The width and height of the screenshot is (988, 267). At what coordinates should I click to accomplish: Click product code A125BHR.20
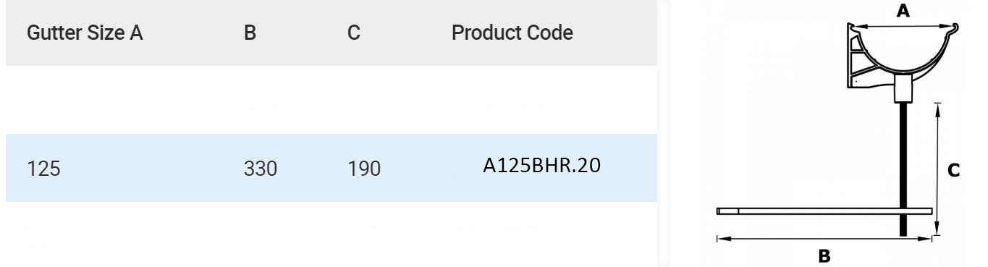pyautogui.click(x=542, y=167)
